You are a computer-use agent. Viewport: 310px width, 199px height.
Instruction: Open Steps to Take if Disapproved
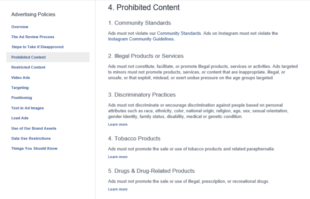(x=37, y=47)
